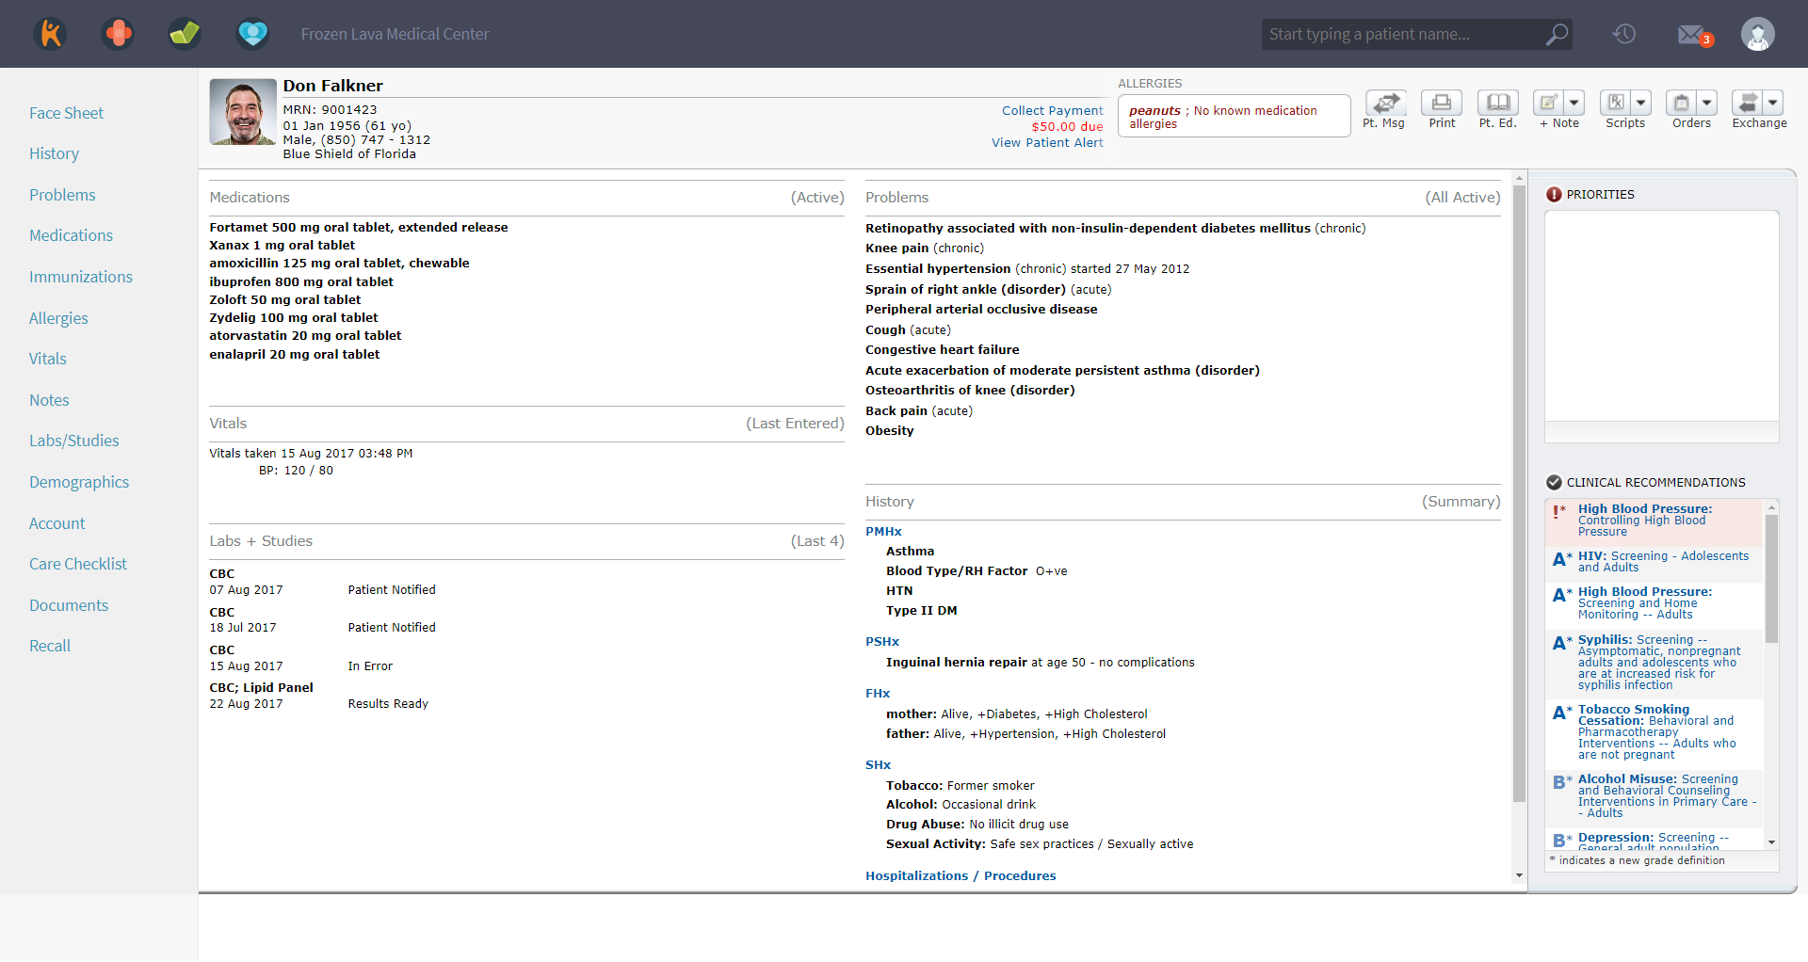
Task: Select Labs/Studies in the left sidebar
Action: click(73, 441)
